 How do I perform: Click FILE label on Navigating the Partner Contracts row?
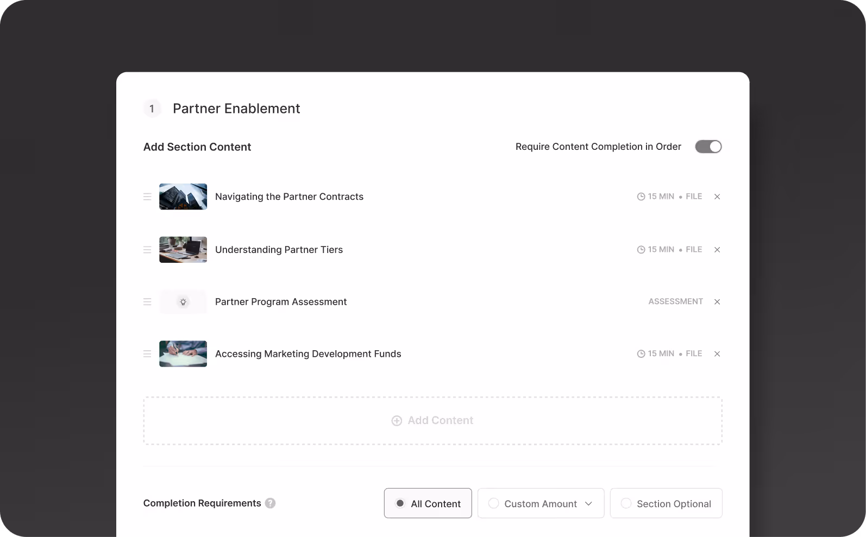coord(694,197)
